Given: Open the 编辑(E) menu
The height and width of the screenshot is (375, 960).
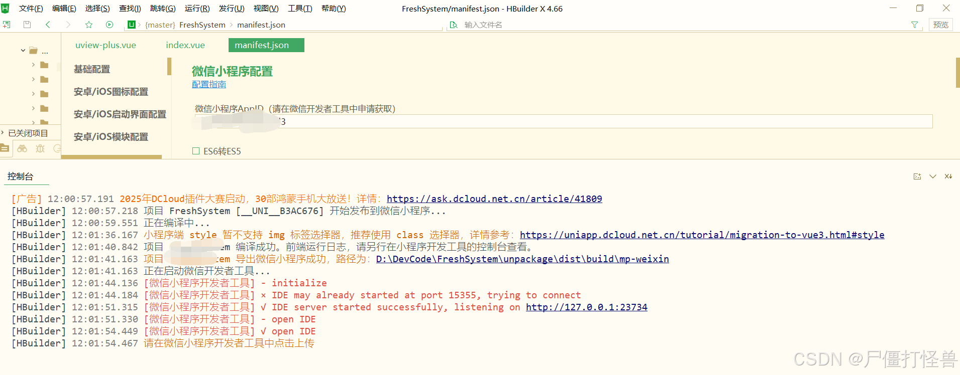Looking at the screenshot, I should (x=64, y=9).
